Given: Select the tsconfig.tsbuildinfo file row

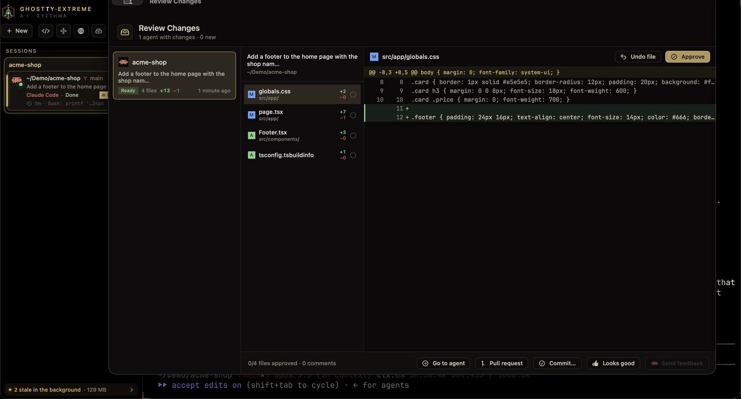Looking at the screenshot, I should [x=302, y=155].
